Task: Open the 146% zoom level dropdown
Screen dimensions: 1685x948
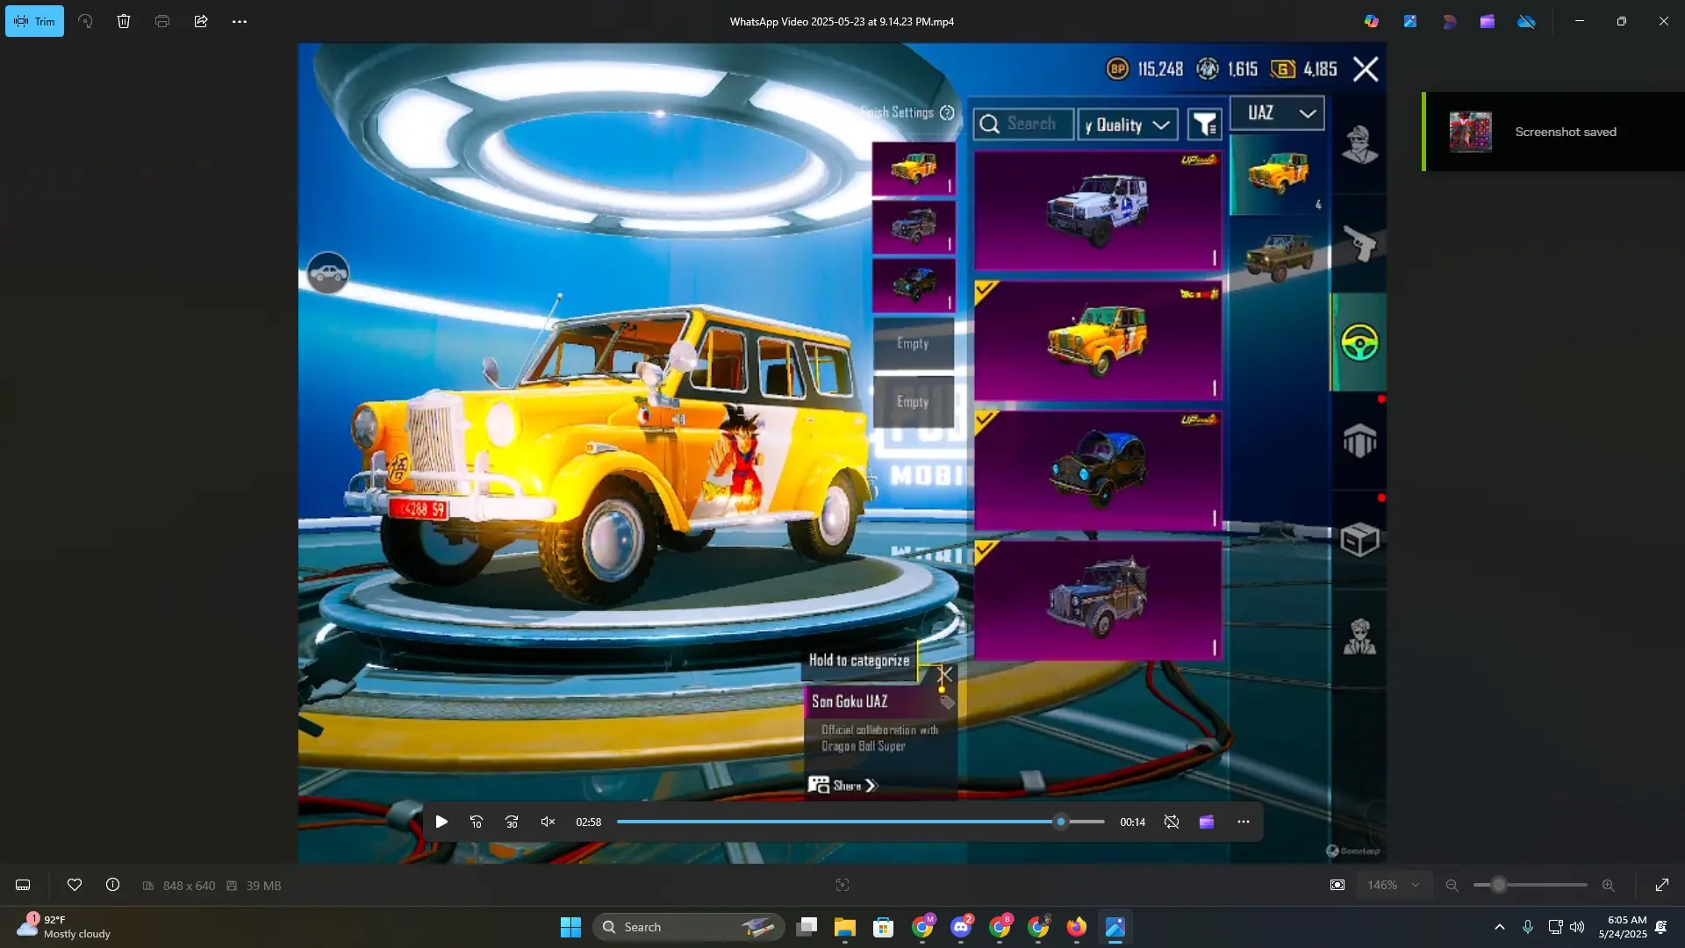Action: (1394, 885)
